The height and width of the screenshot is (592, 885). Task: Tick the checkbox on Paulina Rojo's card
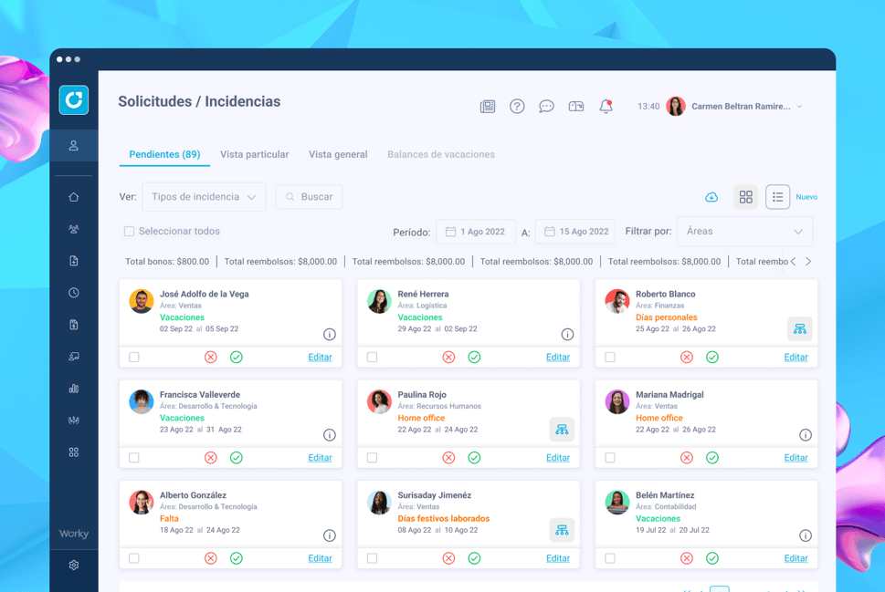click(372, 458)
